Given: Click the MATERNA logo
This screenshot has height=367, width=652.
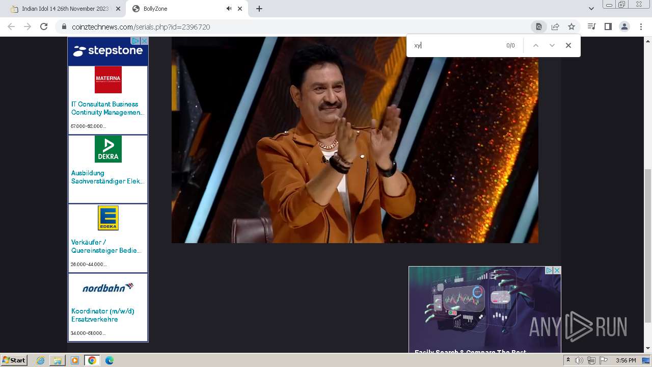Looking at the screenshot, I should (108, 80).
